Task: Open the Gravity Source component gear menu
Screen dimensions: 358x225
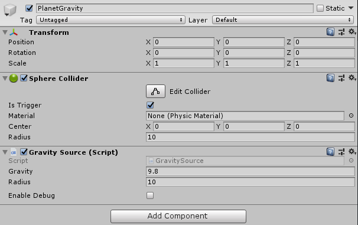Action: pos(352,151)
